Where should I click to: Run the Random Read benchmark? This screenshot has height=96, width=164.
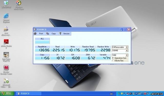pyautogui.click(x=88, y=49)
